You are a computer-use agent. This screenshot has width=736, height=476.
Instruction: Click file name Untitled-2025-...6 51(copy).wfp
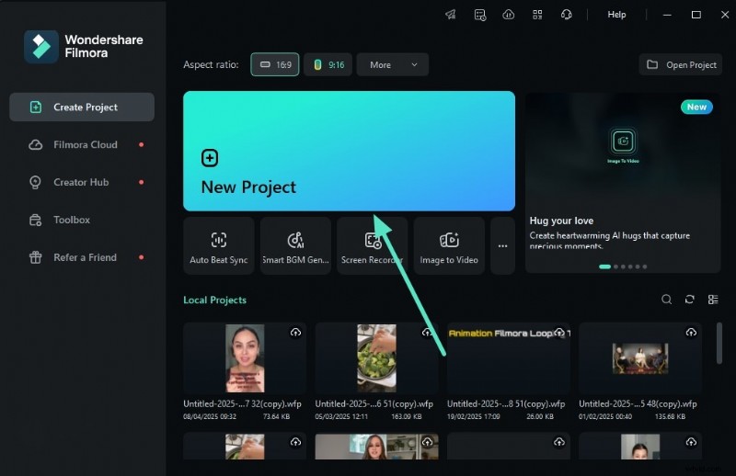click(374, 403)
